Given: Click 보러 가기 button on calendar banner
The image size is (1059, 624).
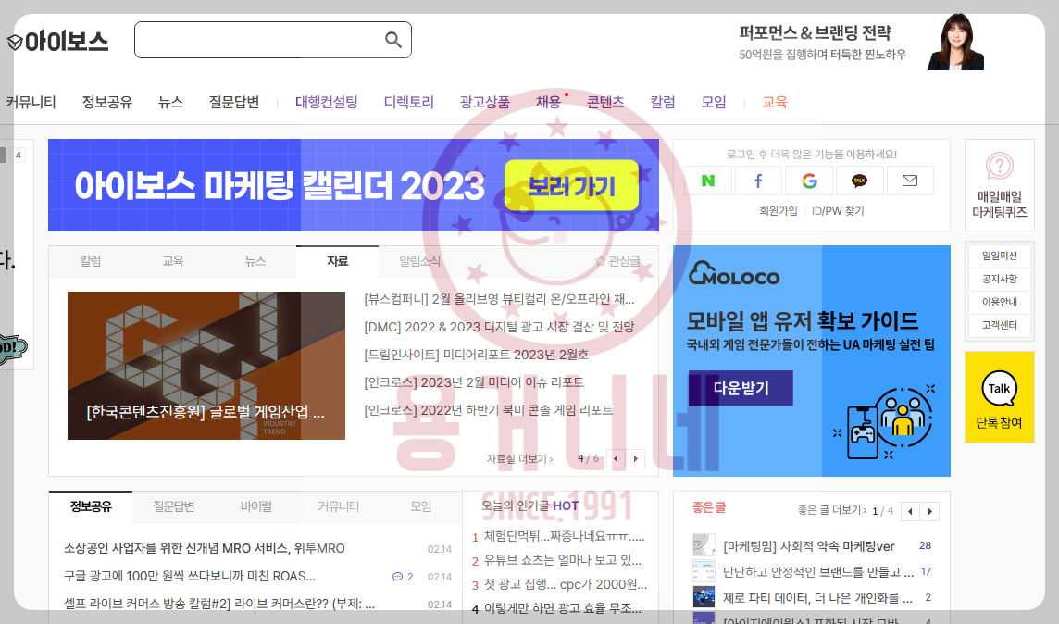Looking at the screenshot, I should pos(571,185).
